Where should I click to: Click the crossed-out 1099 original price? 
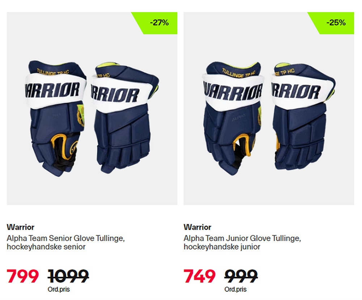pyautogui.click(x=68, y=276)
